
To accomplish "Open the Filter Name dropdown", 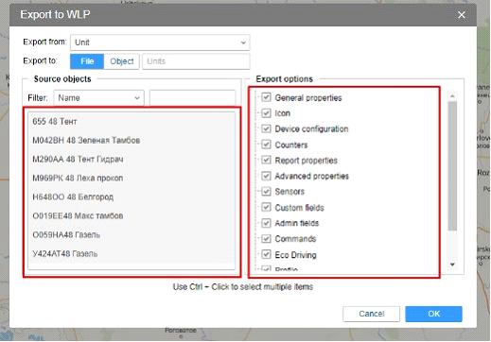I will (x=99, y=98).
